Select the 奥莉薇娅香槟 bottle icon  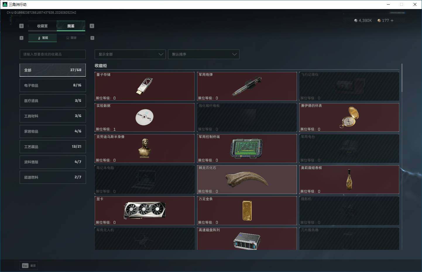tap(349, 179)
